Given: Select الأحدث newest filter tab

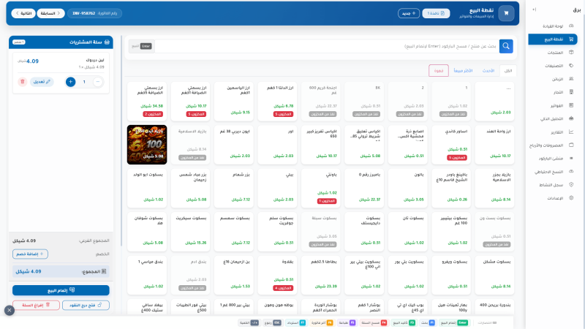Looking at the screenshot, I should point(488,71).
